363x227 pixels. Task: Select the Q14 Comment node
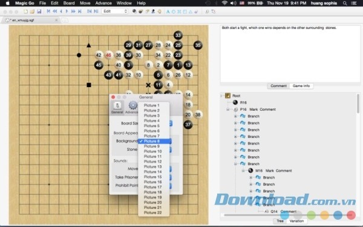point(280,211)
